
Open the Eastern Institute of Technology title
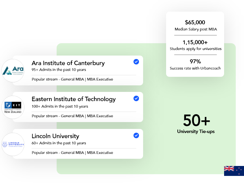point(73,99)
